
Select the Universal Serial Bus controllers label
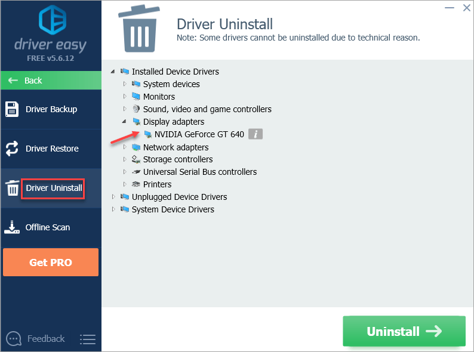200,172
